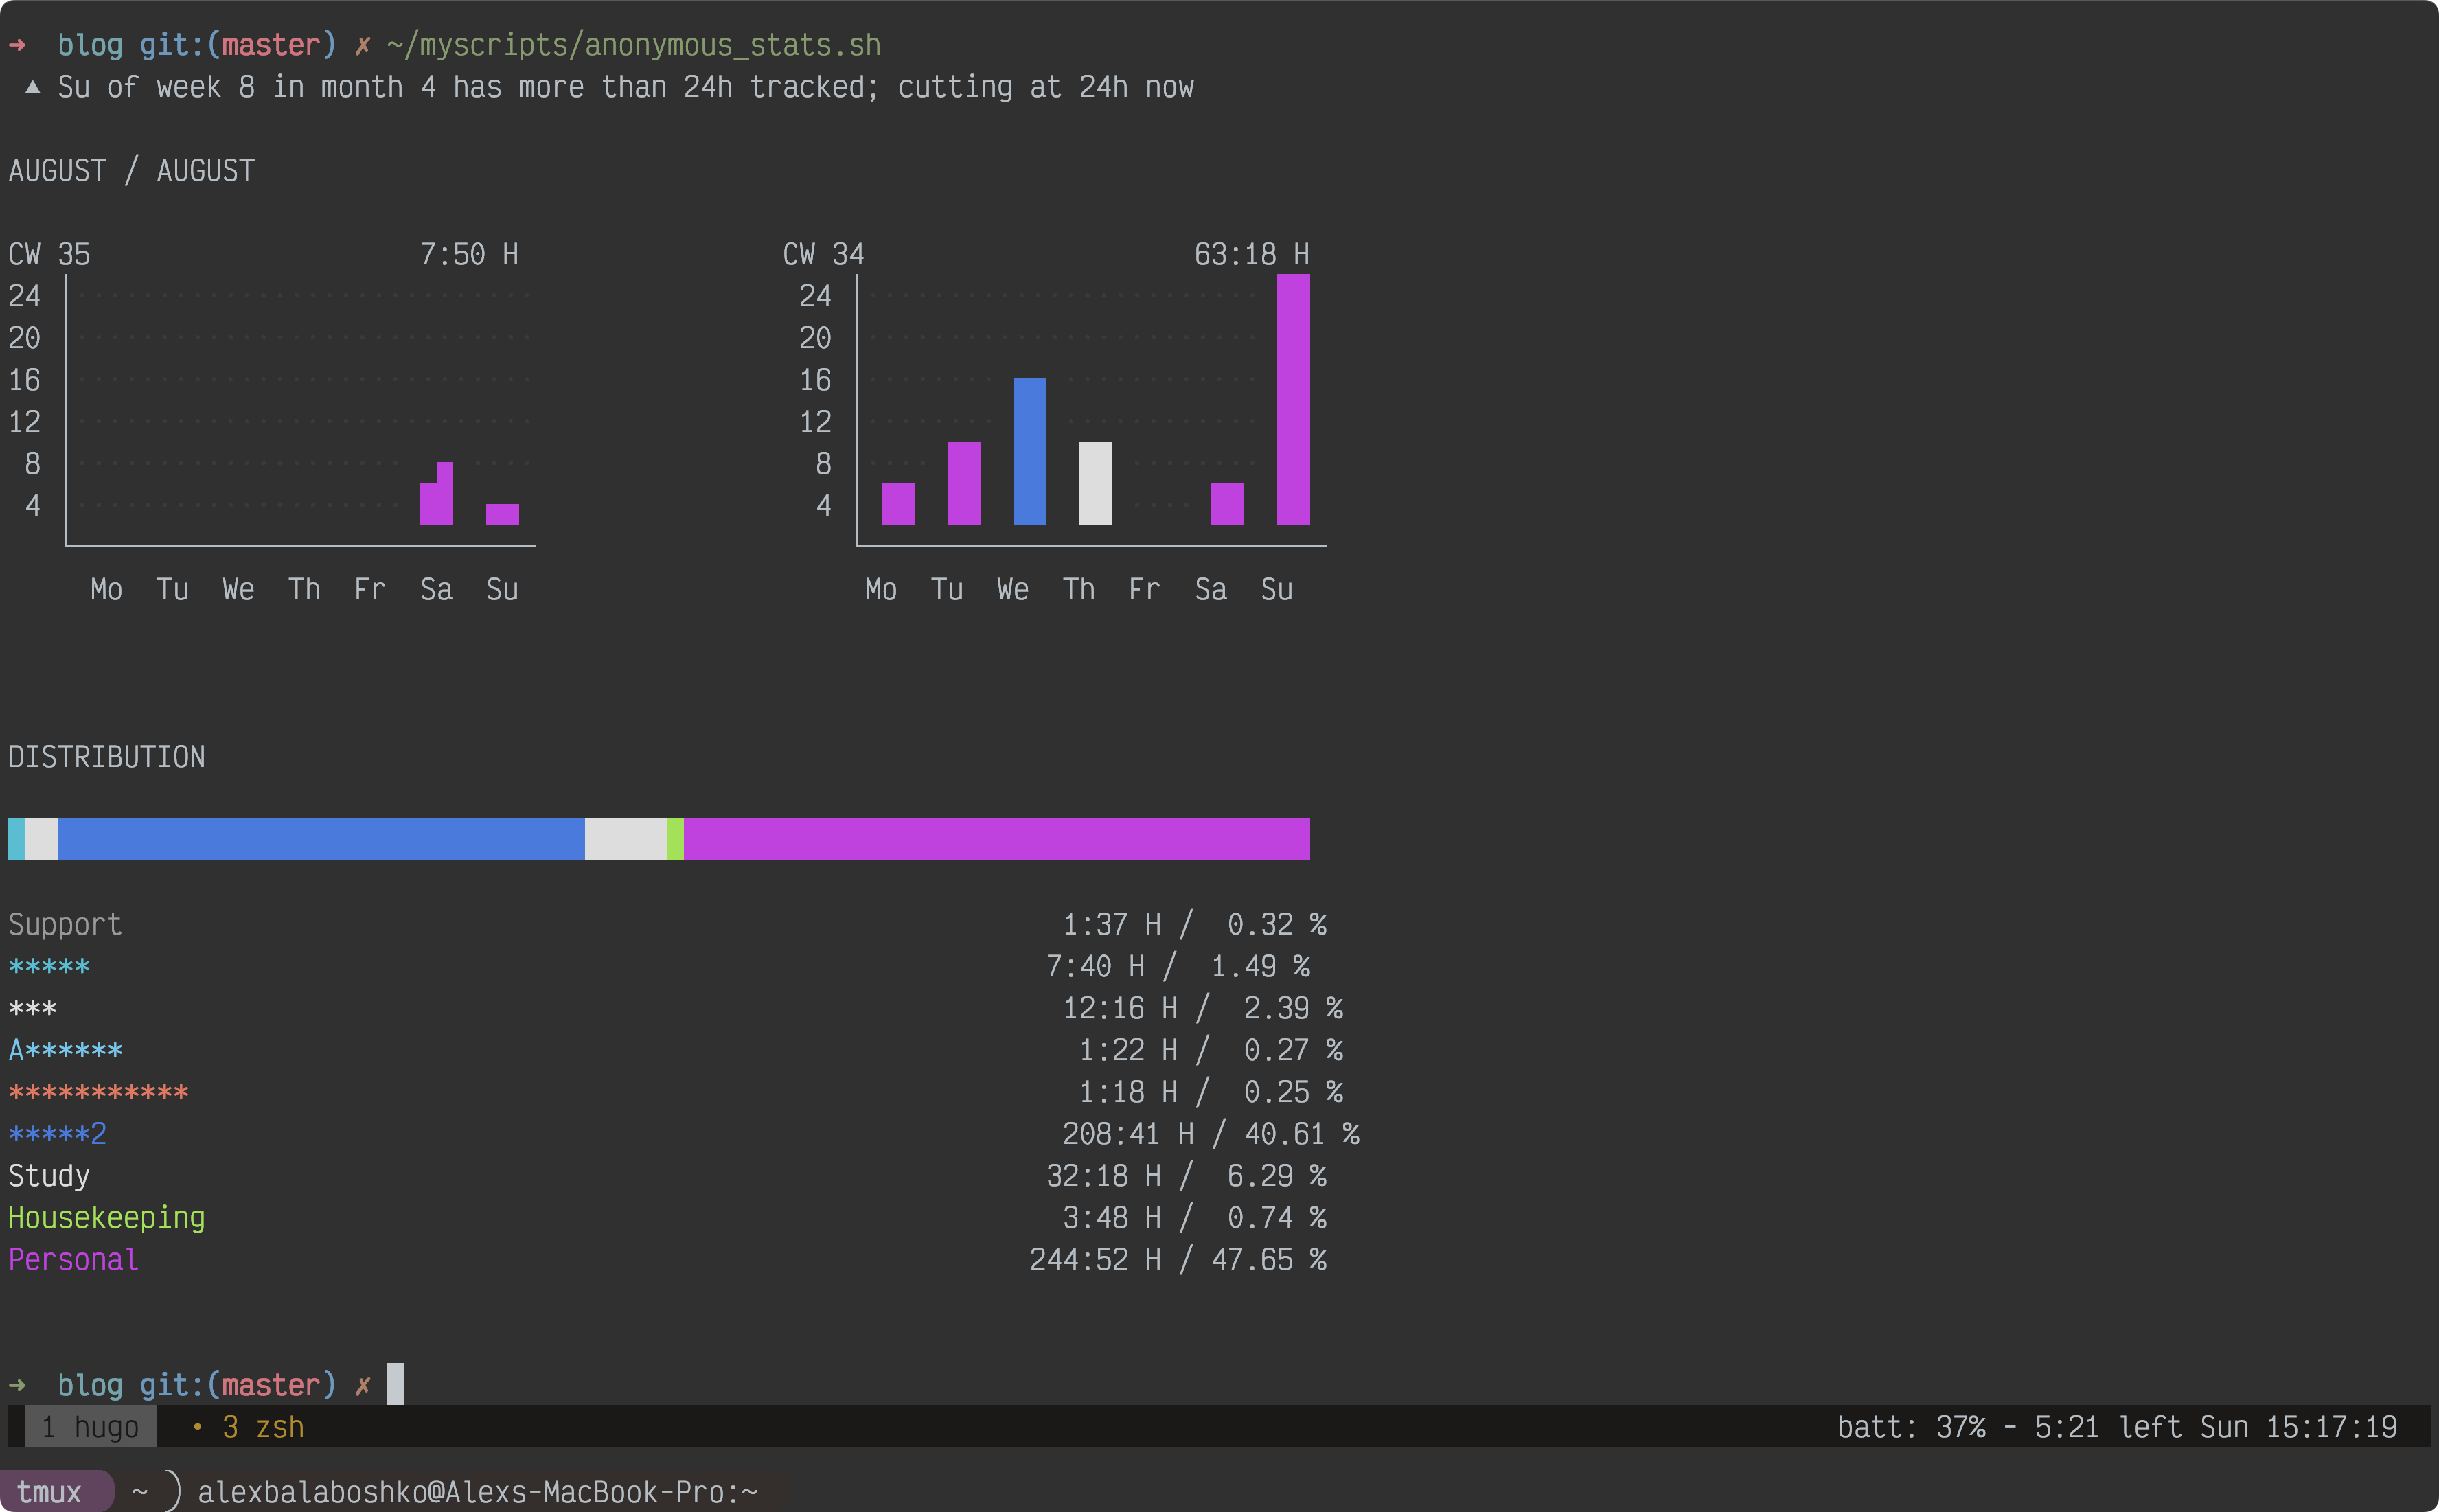Screen dimensions: 2439x1512
Task: Click the alexbalaboshko host title text
Action: [477, 1492]
